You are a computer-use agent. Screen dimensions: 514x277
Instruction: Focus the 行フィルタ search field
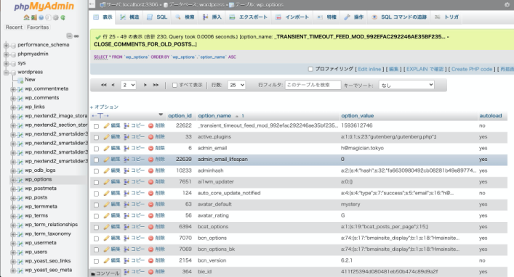point(313,85)
